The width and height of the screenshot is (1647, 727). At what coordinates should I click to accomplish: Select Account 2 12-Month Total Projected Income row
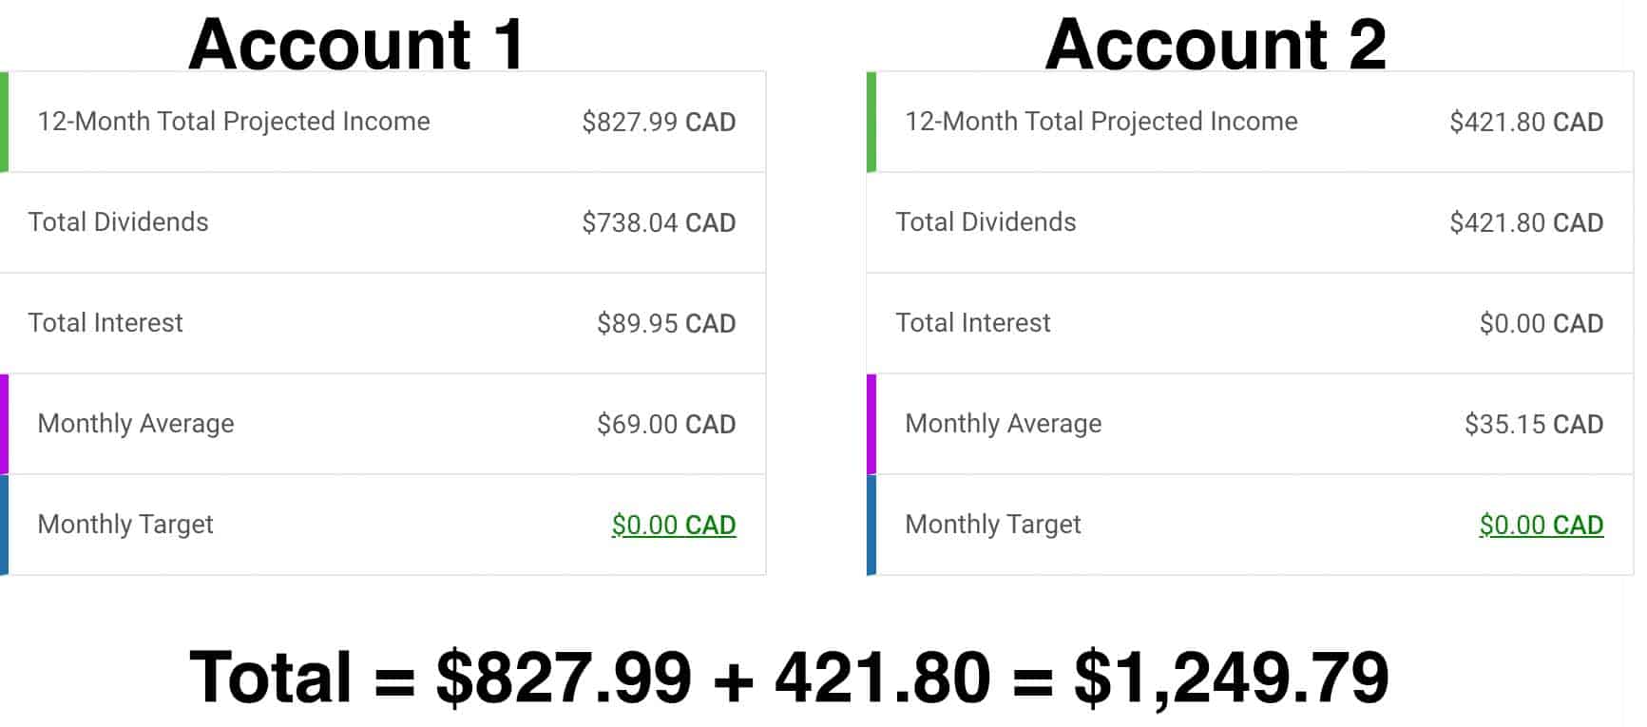1251,122
